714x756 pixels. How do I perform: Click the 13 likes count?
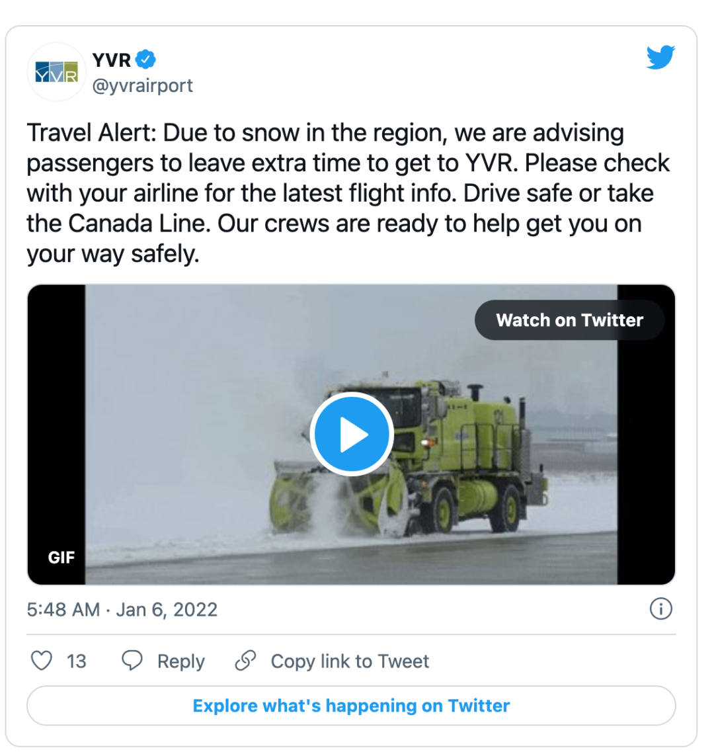(x=76, y=661)
